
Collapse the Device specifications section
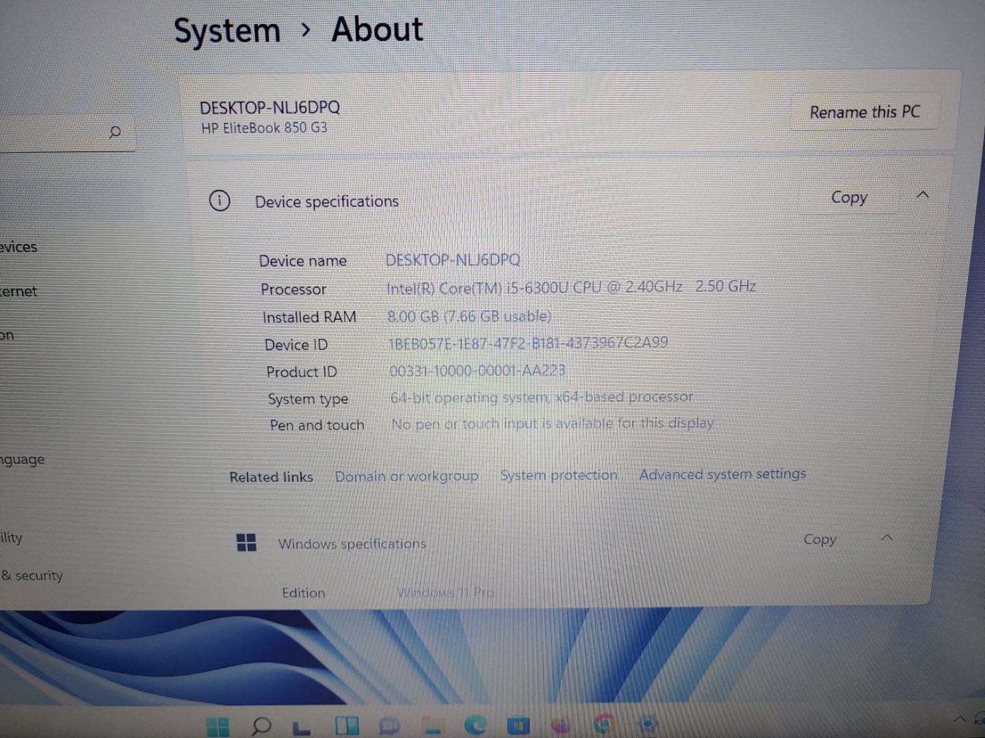pos(923,195)
